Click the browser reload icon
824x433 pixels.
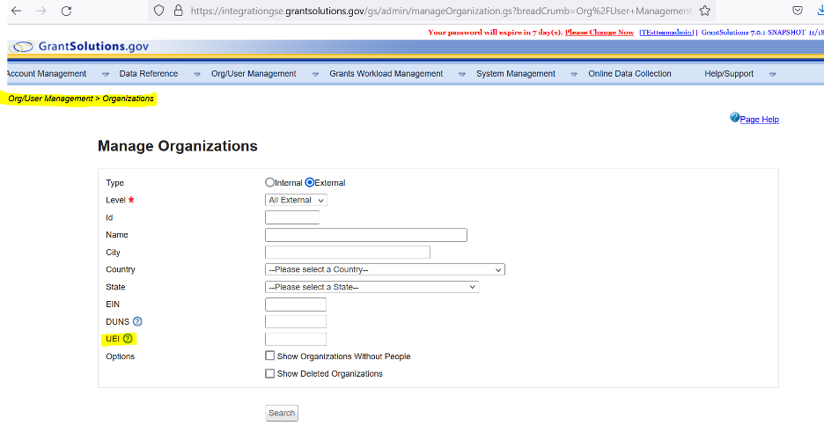pos(66,11)
